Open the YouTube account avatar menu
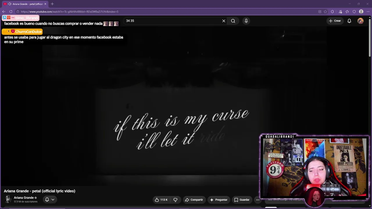This screenshot has width=372, height=209. [x=360, y=21]
